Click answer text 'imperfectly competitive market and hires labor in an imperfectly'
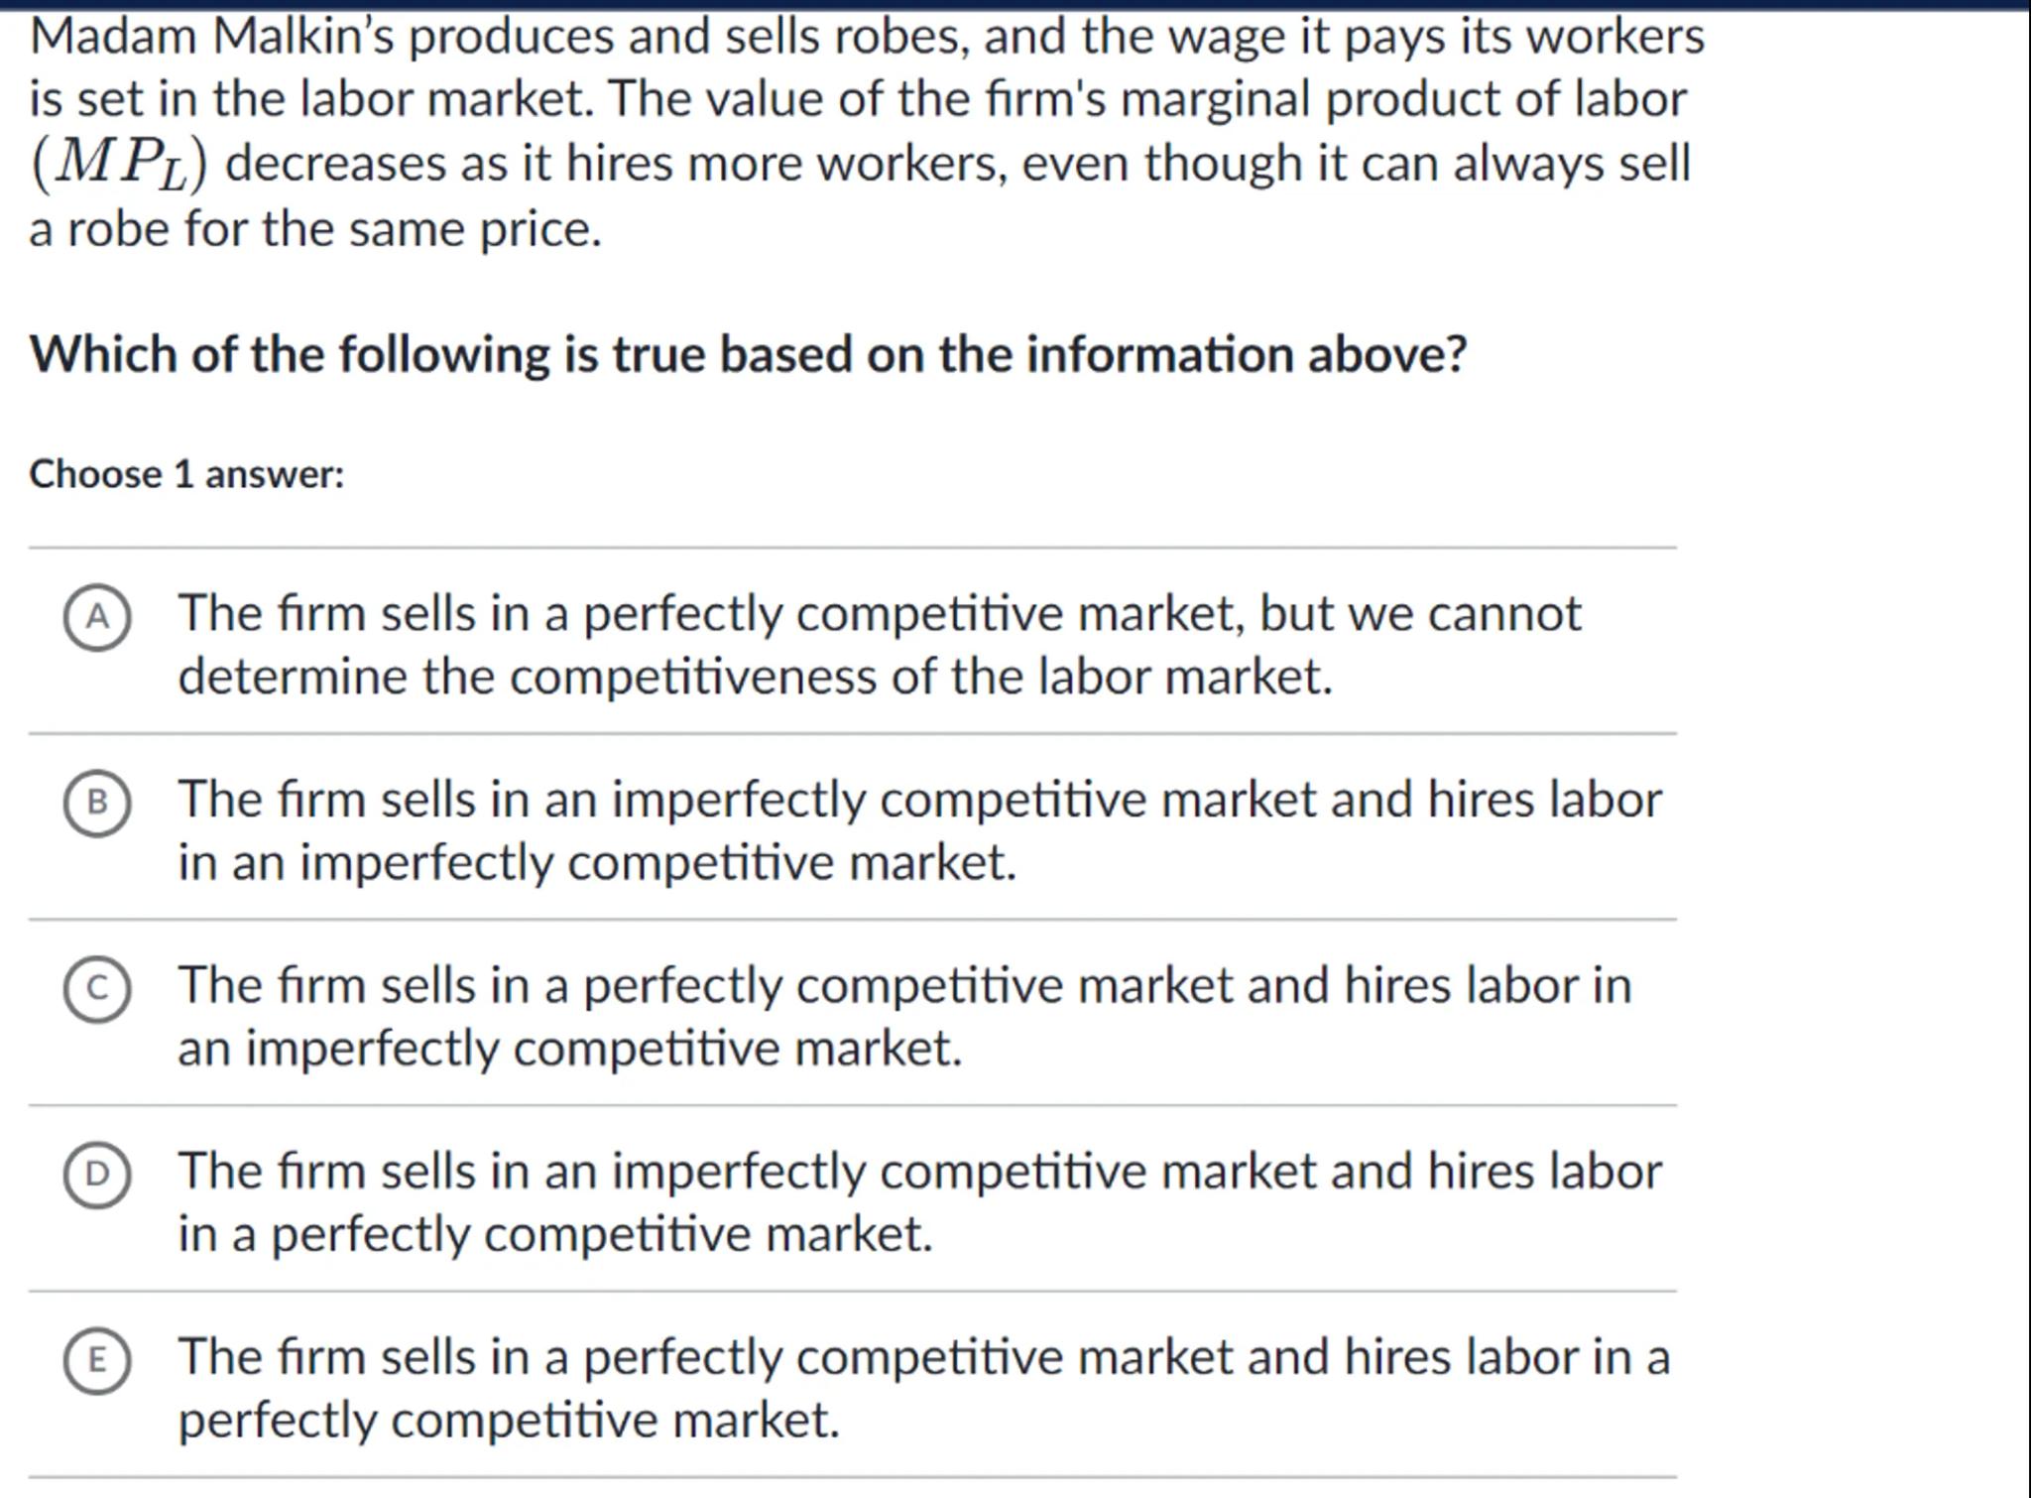This screenshot has width=2031, height=1498. coord(918,830)
